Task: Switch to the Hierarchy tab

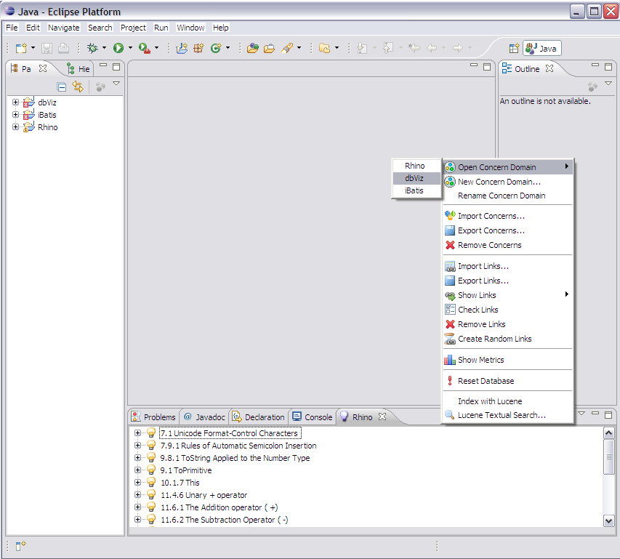Action: click(x=78, y=69)
